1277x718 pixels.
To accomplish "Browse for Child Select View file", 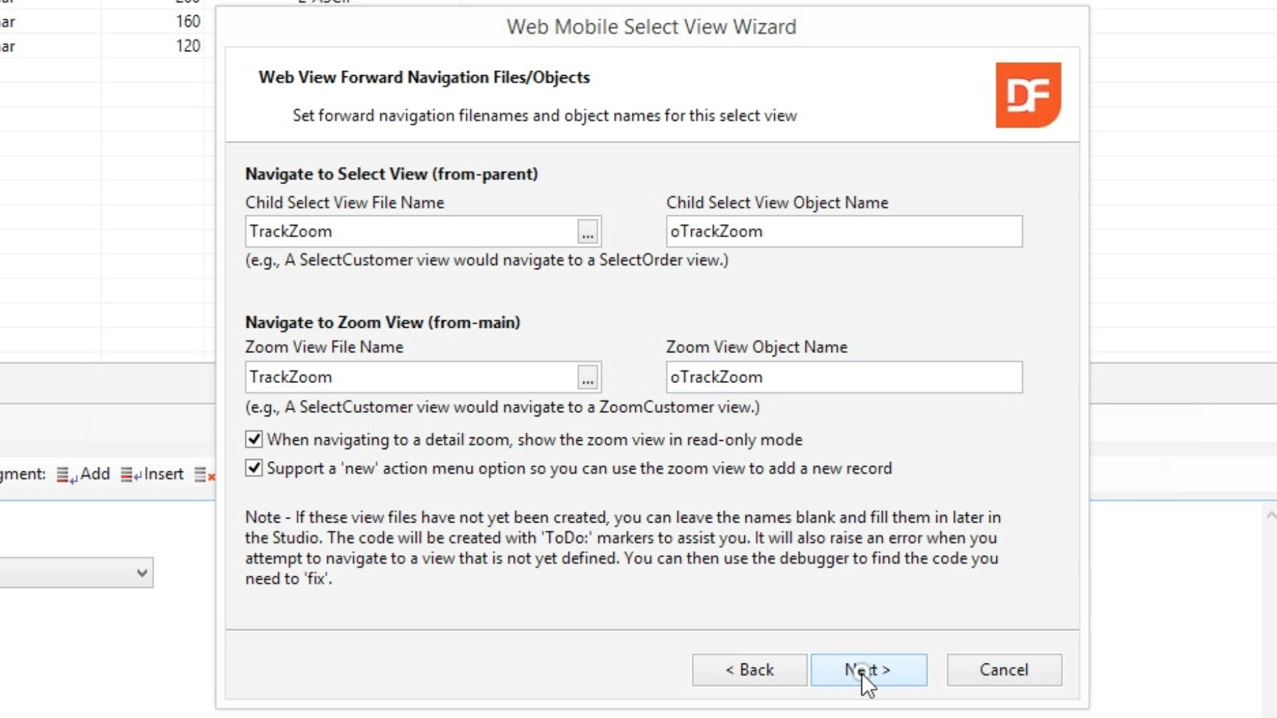I will (x=587, y=232).
